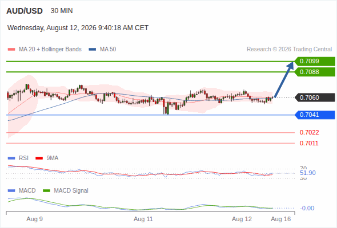Click the MA 50 blue legend swatch
337x228 pixels.
point(93,50)
